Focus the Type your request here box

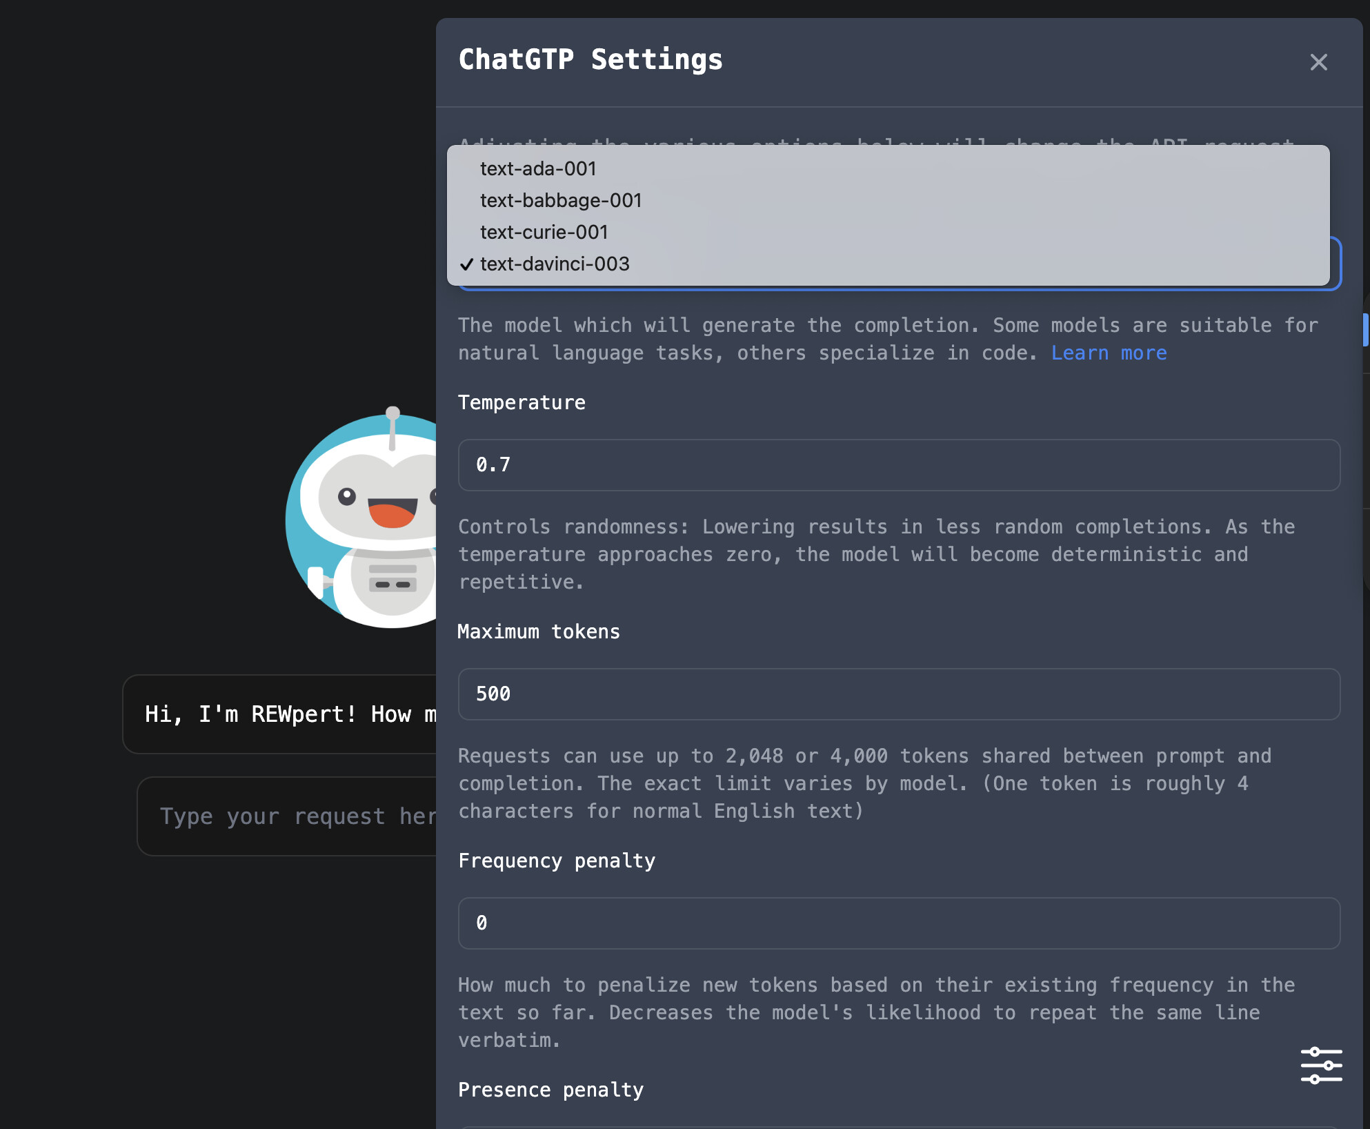click(287, 816)
